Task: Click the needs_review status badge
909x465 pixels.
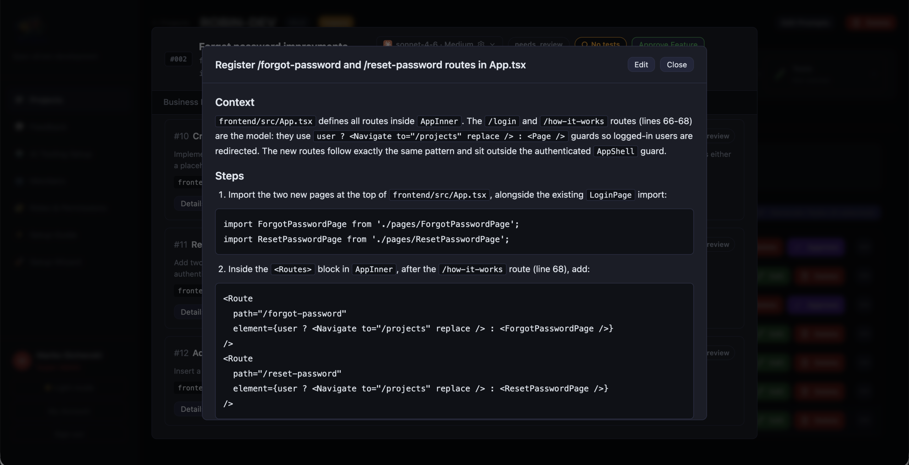Action: 538,44
